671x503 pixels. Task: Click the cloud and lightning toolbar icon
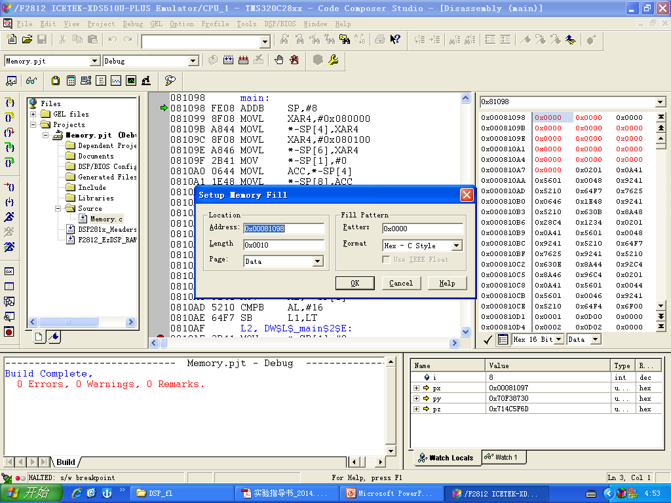[x=170, y=81]
